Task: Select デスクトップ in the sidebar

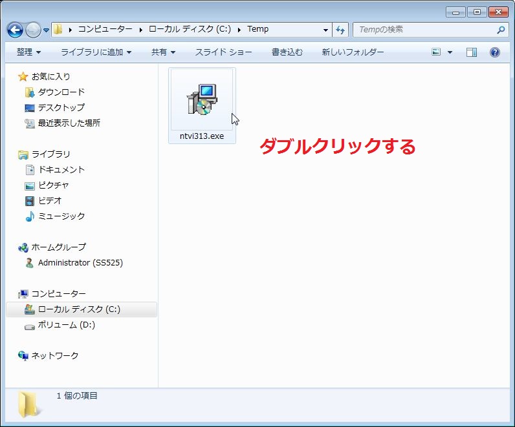Action: point(61,108)
